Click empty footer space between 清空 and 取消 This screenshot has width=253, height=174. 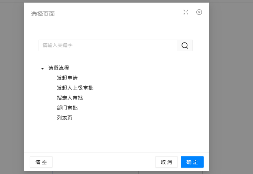pyautogui.click(x=104, y=162)
